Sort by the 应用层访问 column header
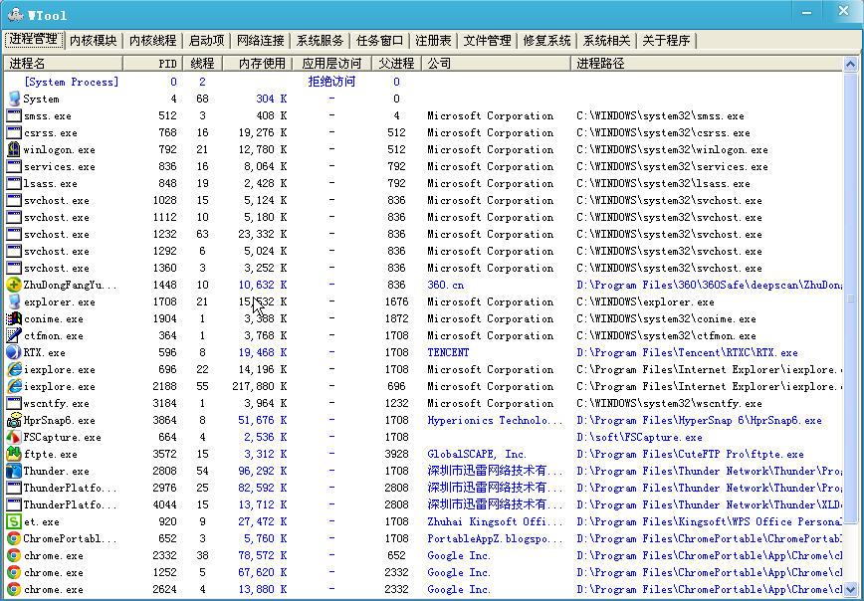This screenshot has width=864, height=601. coord(332,64)
